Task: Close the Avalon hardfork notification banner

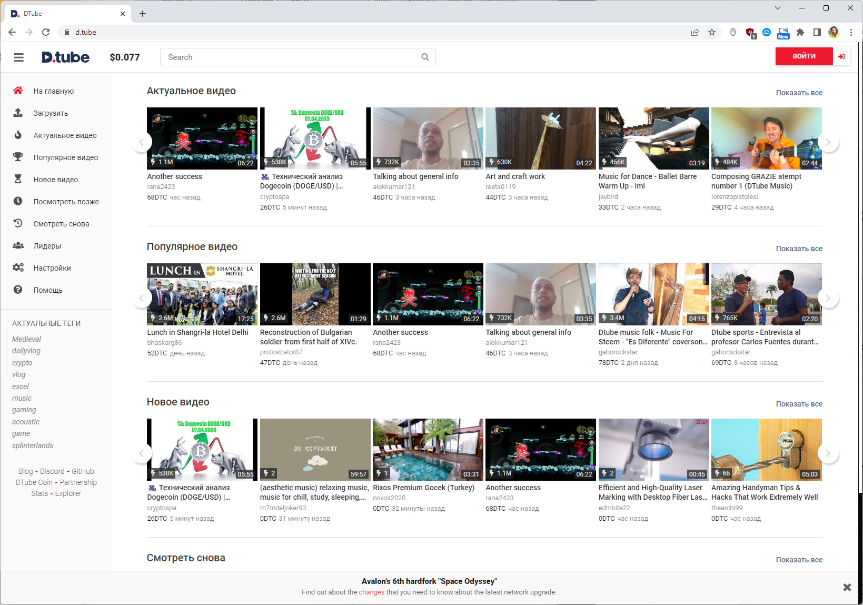Action: tap(847, 587)
